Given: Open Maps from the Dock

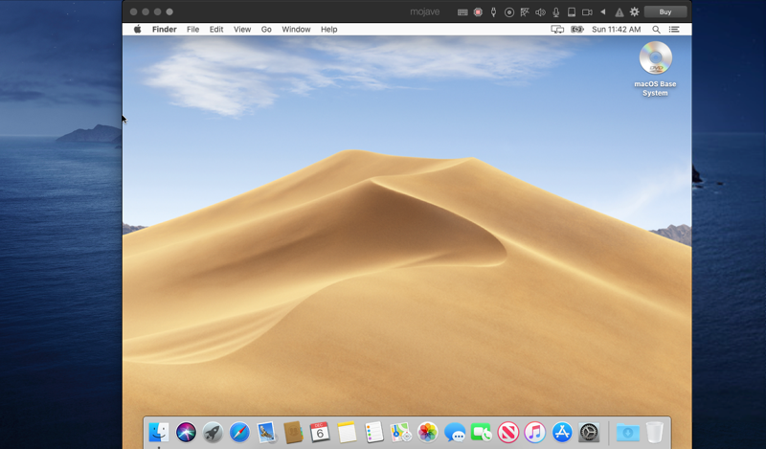Looking at the screenshot, I should [x=400, y=433].
